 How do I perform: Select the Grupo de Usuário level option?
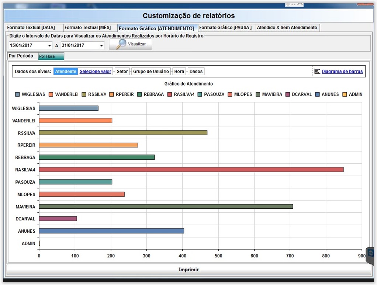[x=151, y=72]
